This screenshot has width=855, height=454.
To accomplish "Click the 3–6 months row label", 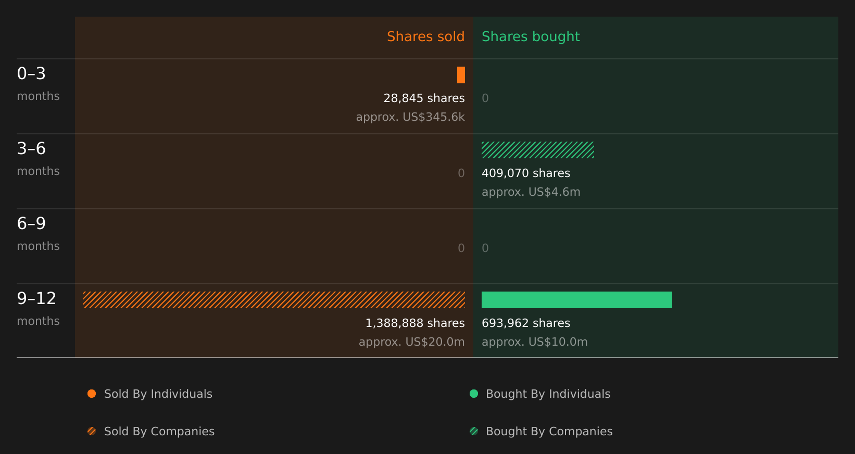I will point(38,159).
